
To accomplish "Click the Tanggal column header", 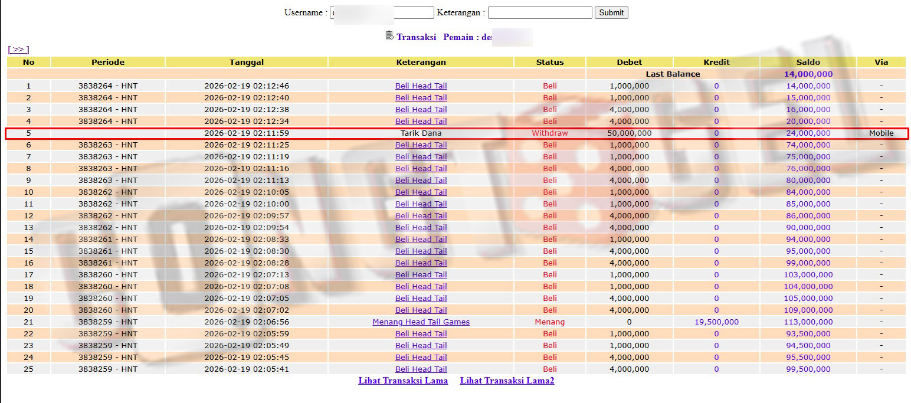I will click(247, 62).
